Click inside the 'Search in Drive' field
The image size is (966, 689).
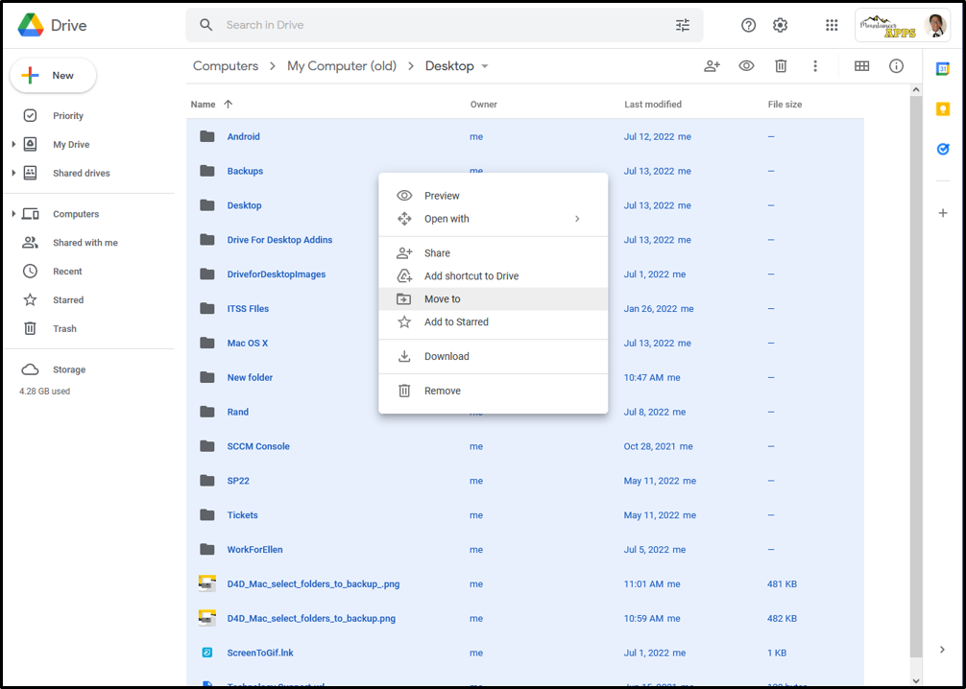pyautogui.click(x=384, y=25)
